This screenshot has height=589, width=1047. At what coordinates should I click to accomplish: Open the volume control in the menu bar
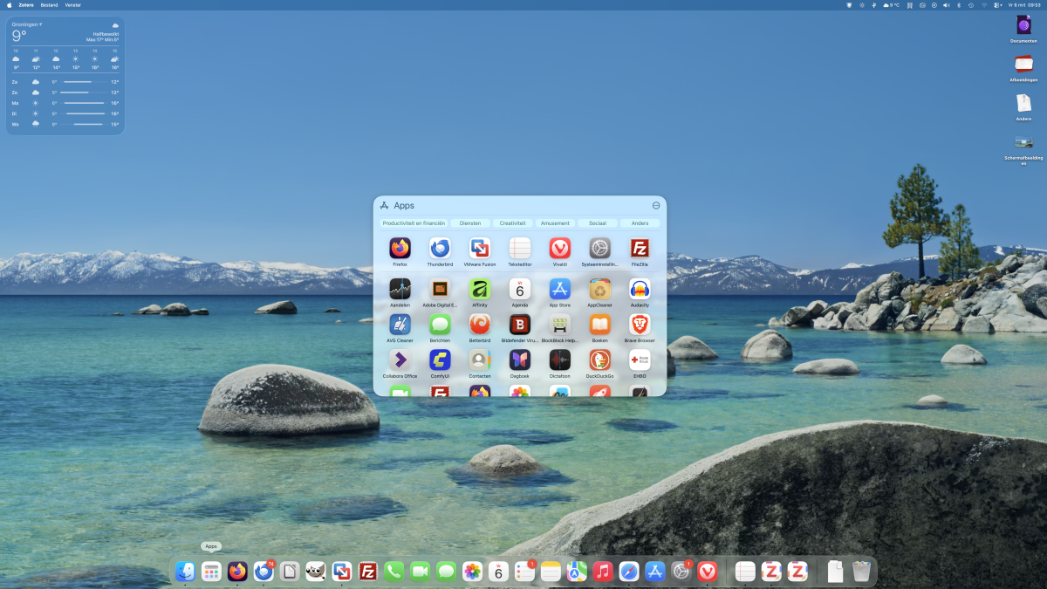(946, 4)
